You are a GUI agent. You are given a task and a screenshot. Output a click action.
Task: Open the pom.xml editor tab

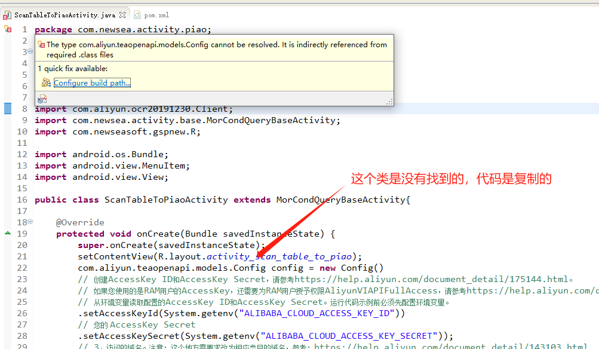pos(156,16)
